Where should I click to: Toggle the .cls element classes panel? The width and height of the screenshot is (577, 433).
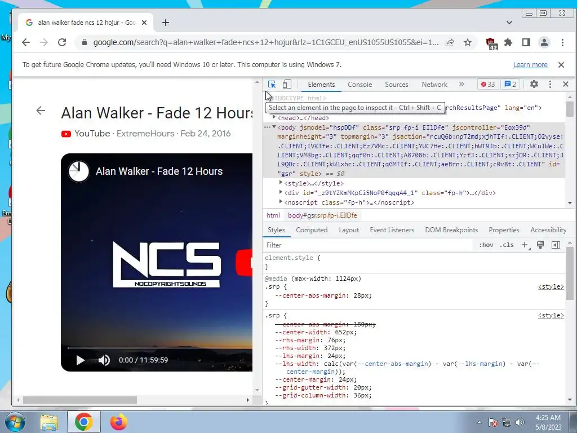click(507, 245)
